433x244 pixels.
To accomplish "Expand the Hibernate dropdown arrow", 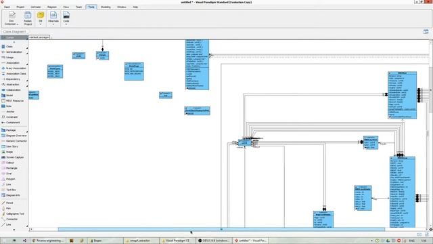I will pyautogui.click(x=53, y=24).
